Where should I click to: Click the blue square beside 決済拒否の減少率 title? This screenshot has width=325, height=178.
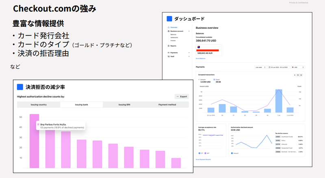(x=20, y=87)
